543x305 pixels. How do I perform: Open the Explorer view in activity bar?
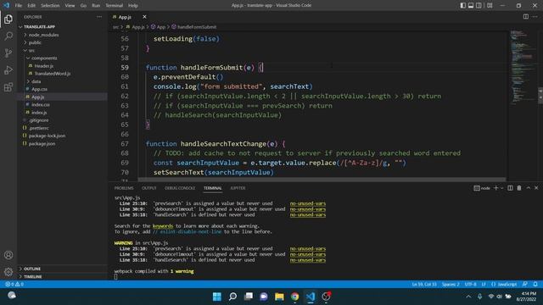tap(8, 19)
